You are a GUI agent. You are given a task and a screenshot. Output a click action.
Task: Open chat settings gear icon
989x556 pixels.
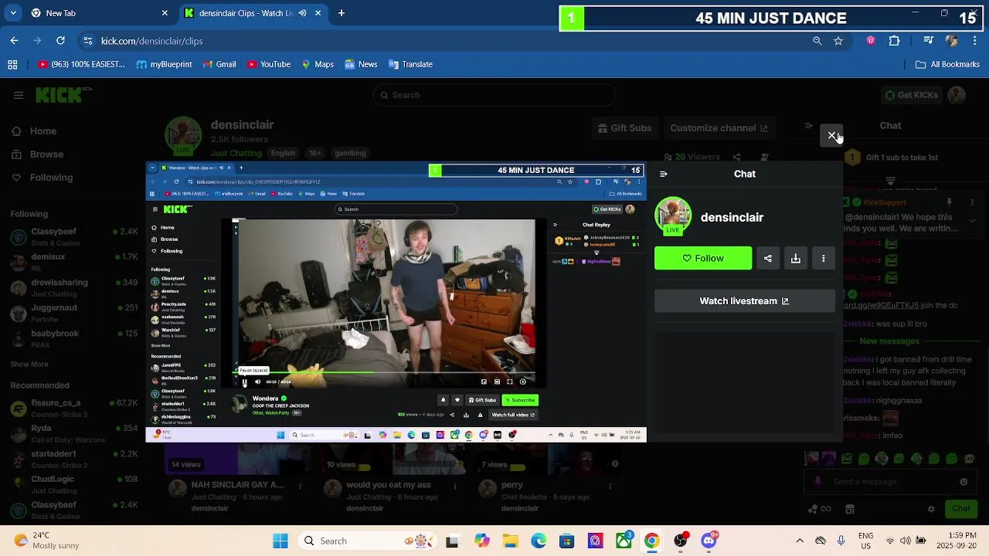[931, 509]
